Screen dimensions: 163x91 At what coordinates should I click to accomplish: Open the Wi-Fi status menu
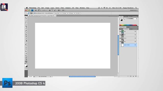(x=104, y=8)
